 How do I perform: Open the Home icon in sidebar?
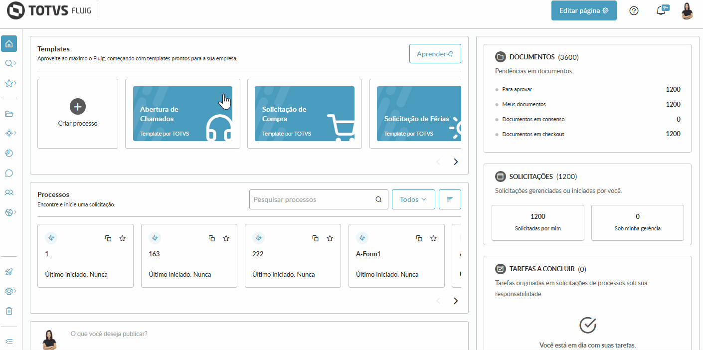(x=9, y=44)
